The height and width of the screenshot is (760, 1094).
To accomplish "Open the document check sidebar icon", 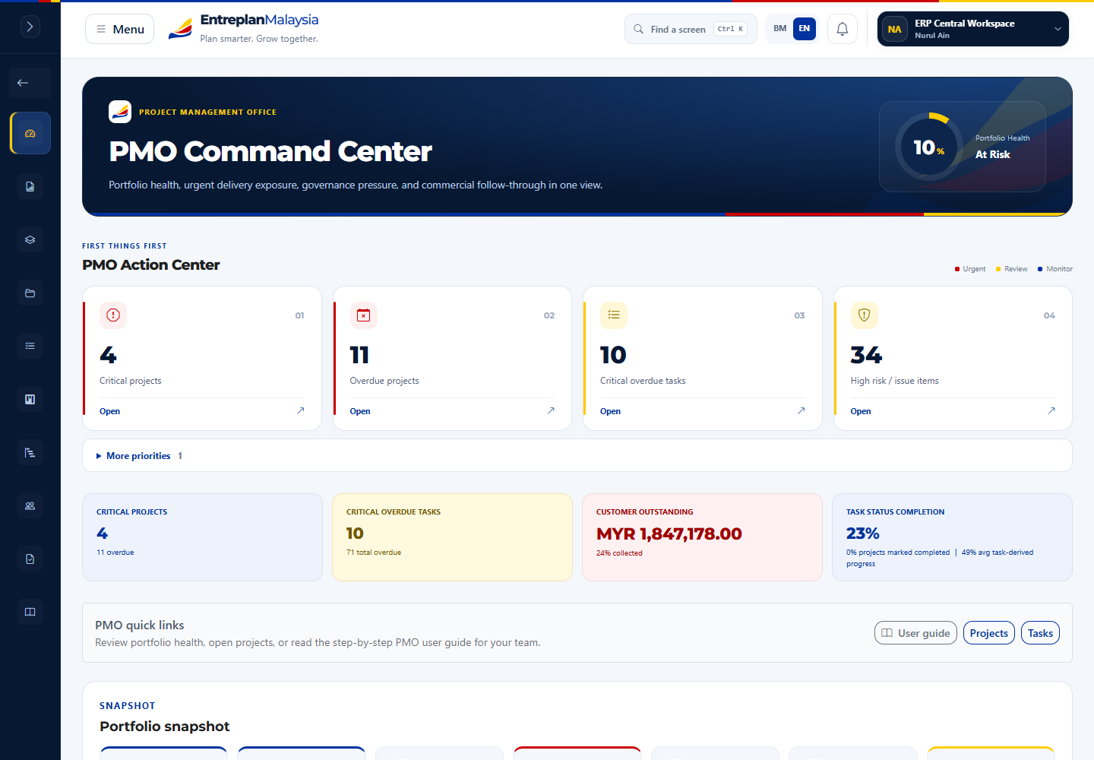I will (30, 559).
